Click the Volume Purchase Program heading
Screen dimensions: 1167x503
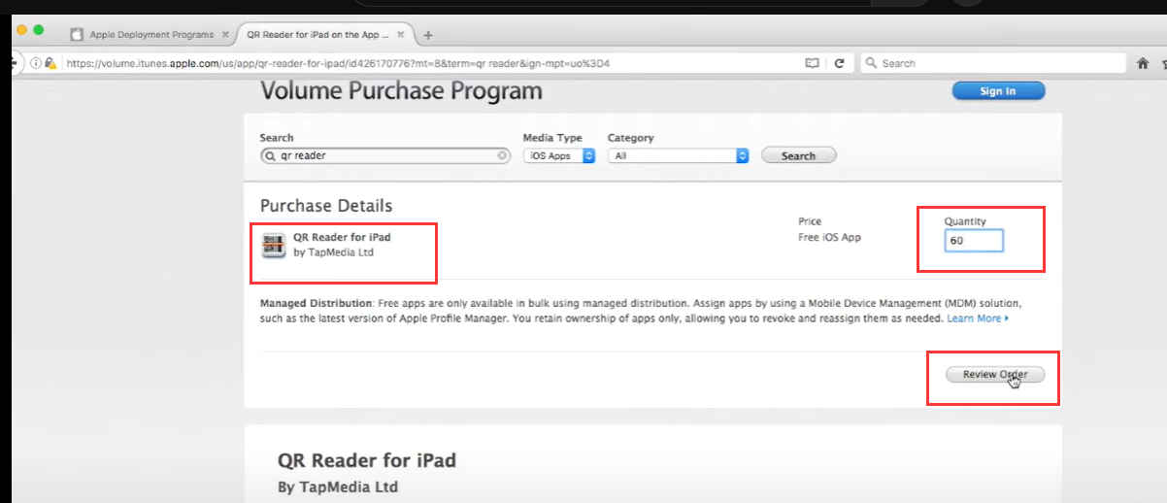[402, 92]
